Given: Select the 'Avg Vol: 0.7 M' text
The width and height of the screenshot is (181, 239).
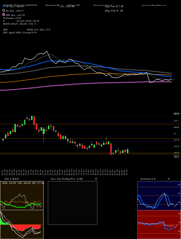Looking at the screenshot, I should point(114,6).
